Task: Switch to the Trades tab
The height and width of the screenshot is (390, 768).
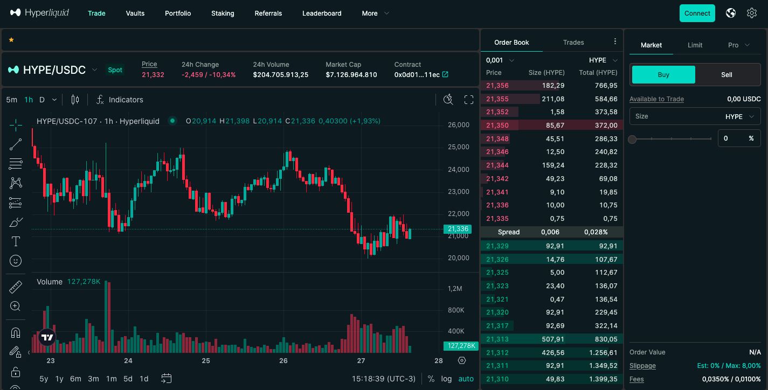Action: [573, 43]
